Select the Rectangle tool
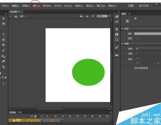 (4, 40)
